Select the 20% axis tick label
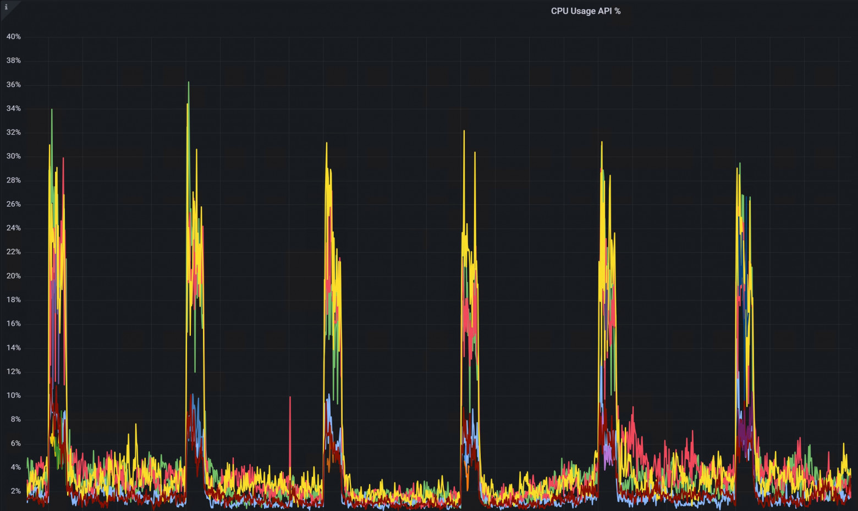This screenshot has height=511, width=858. 13,276
